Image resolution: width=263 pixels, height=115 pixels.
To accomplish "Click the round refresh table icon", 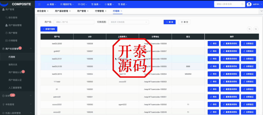I will click(249, 29).
